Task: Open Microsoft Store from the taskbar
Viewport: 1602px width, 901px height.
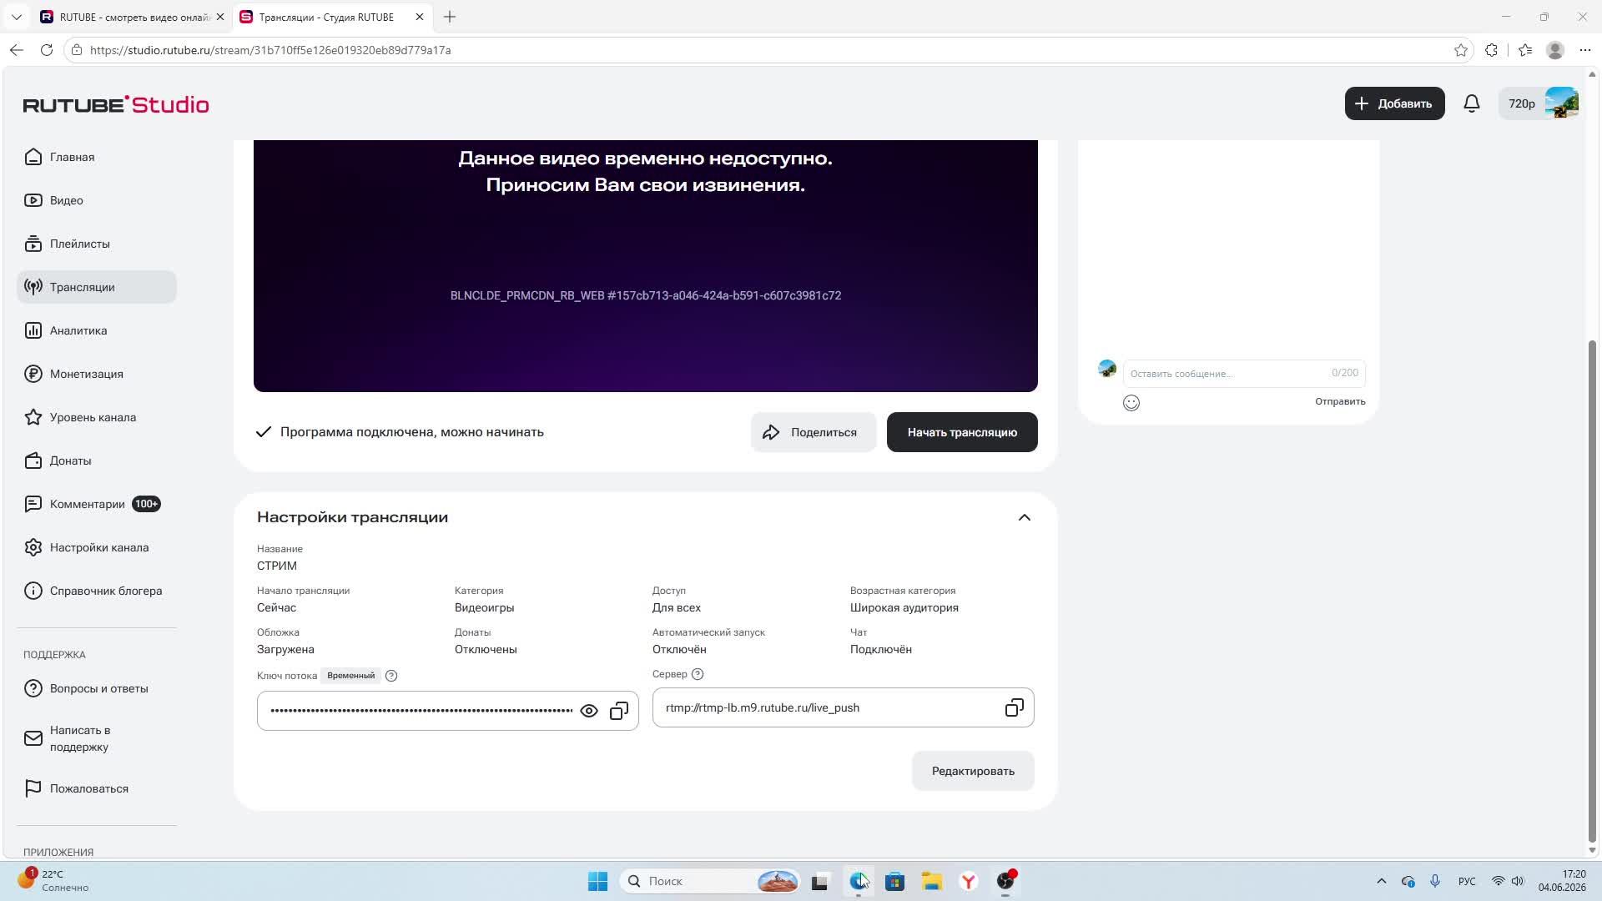Action: tap(895, 881)
